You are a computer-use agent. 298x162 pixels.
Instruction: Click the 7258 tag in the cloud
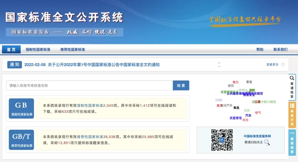click(219, 100)
